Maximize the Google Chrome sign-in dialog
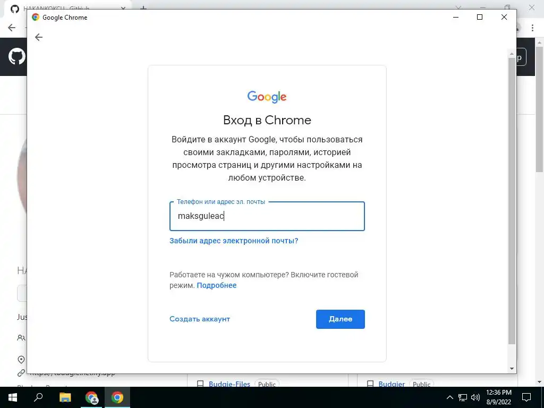The image size is (544, 408). point(480,17)
